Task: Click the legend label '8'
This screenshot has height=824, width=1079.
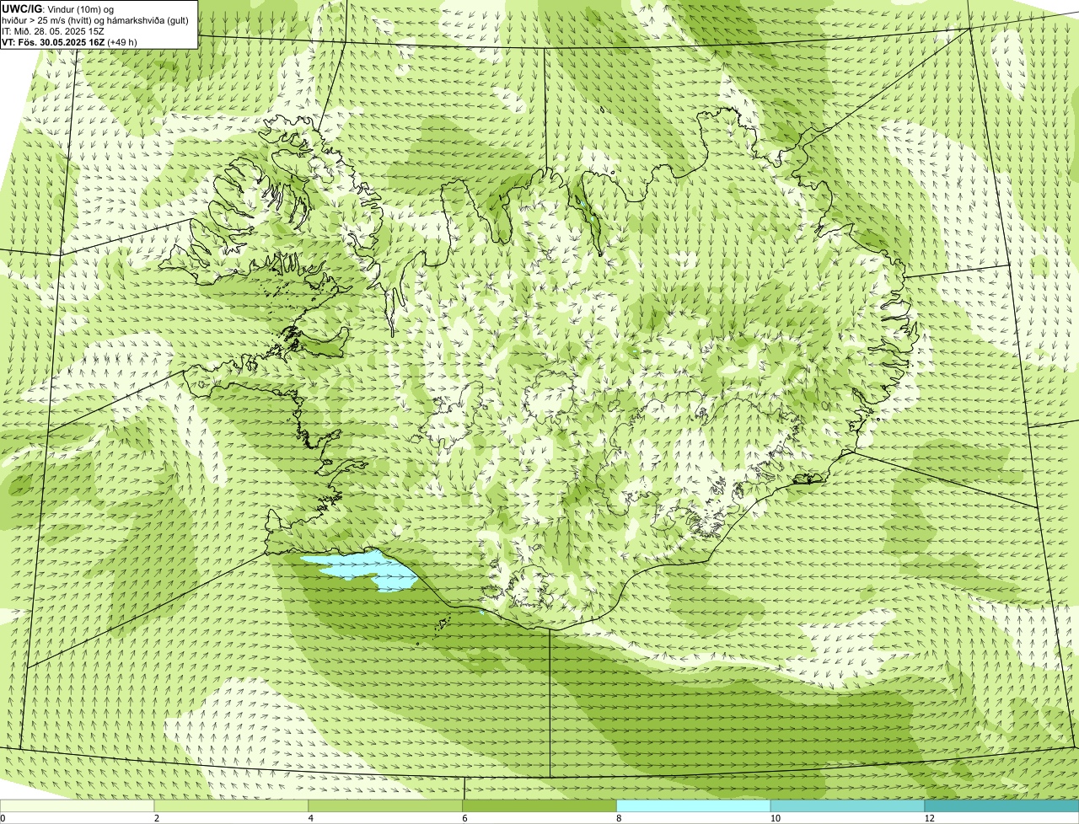Action: [x=618, y=818]
